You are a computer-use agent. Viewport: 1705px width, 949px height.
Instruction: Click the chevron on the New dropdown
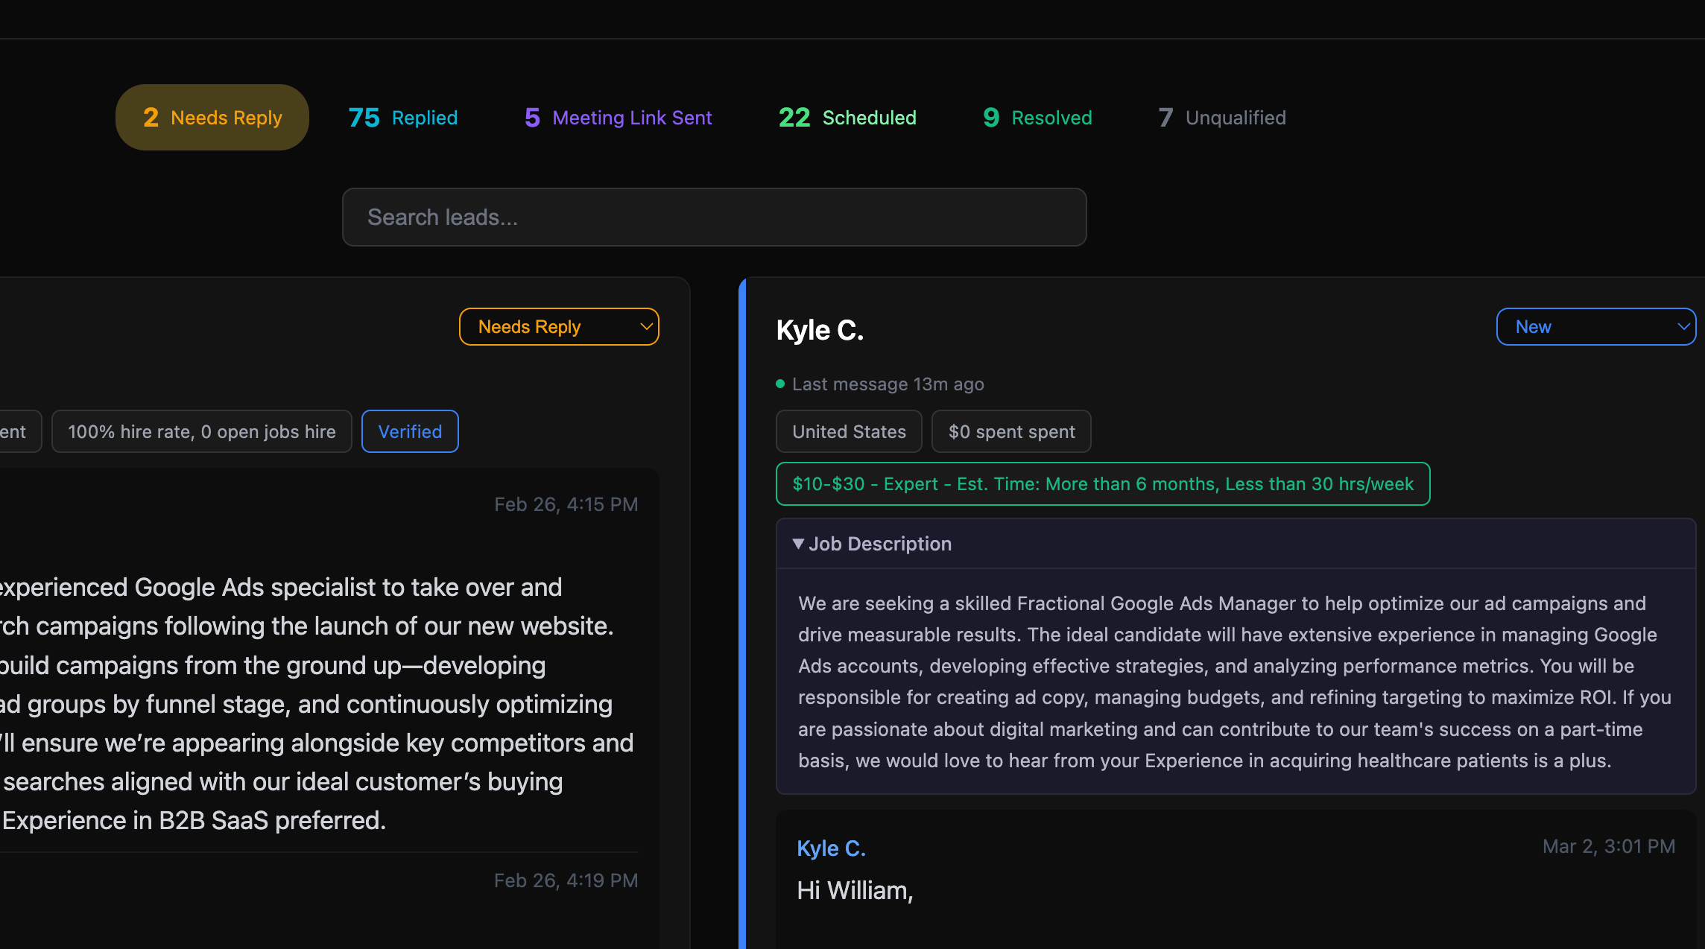click(1683, 326)
